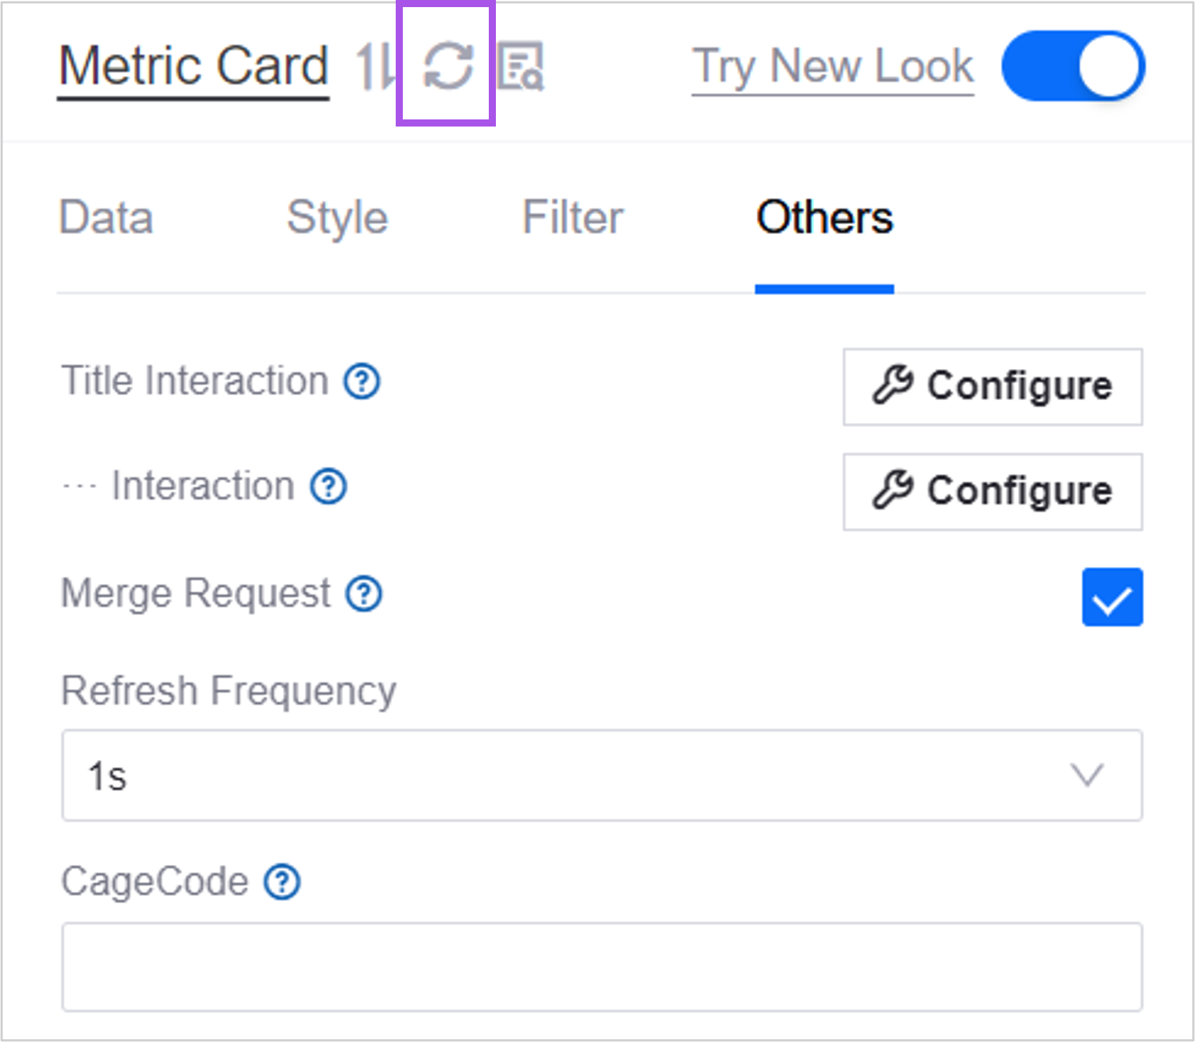Open the data view icon in the header
Screen dimensions: 1195x1042
(x=520, y=67)
